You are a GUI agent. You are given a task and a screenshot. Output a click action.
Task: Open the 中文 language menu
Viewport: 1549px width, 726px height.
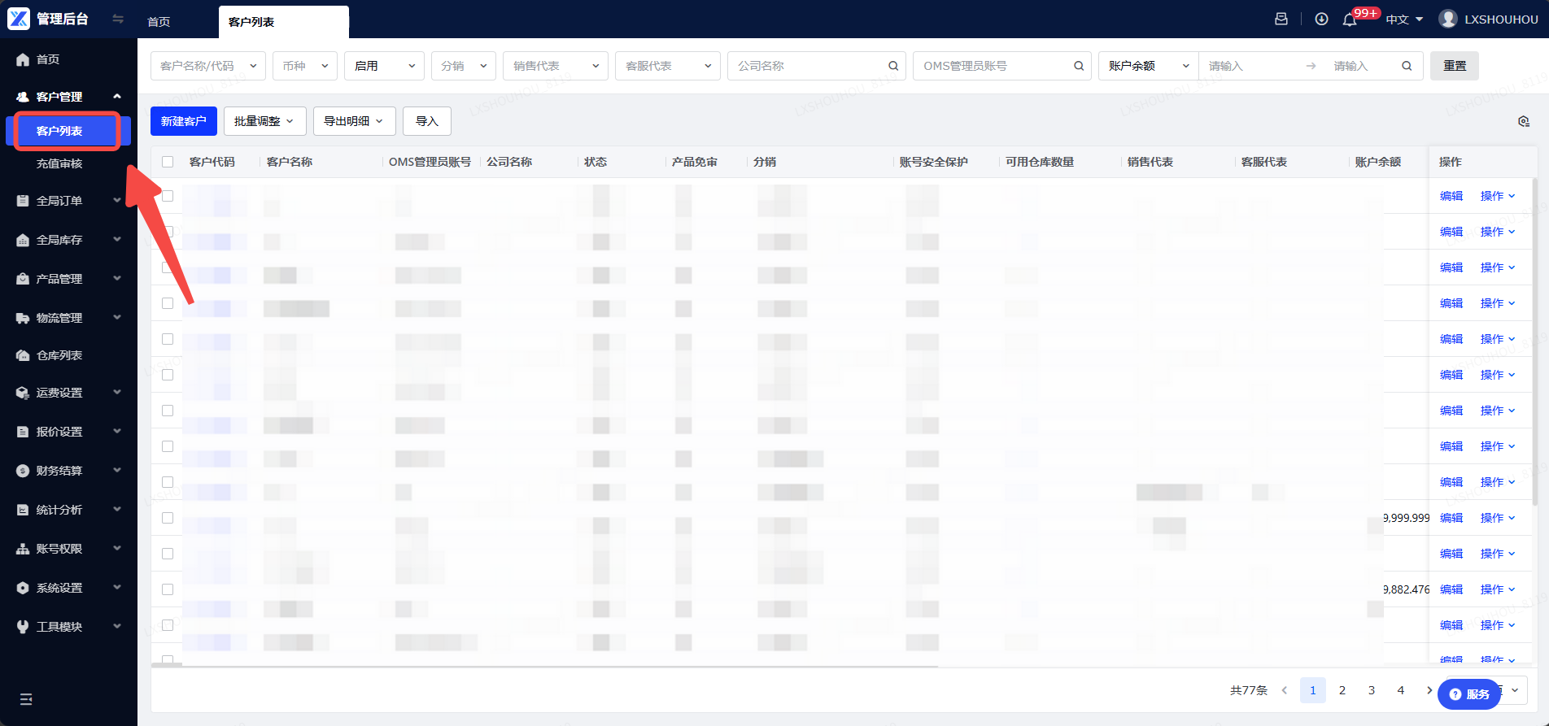(1405, 20)
